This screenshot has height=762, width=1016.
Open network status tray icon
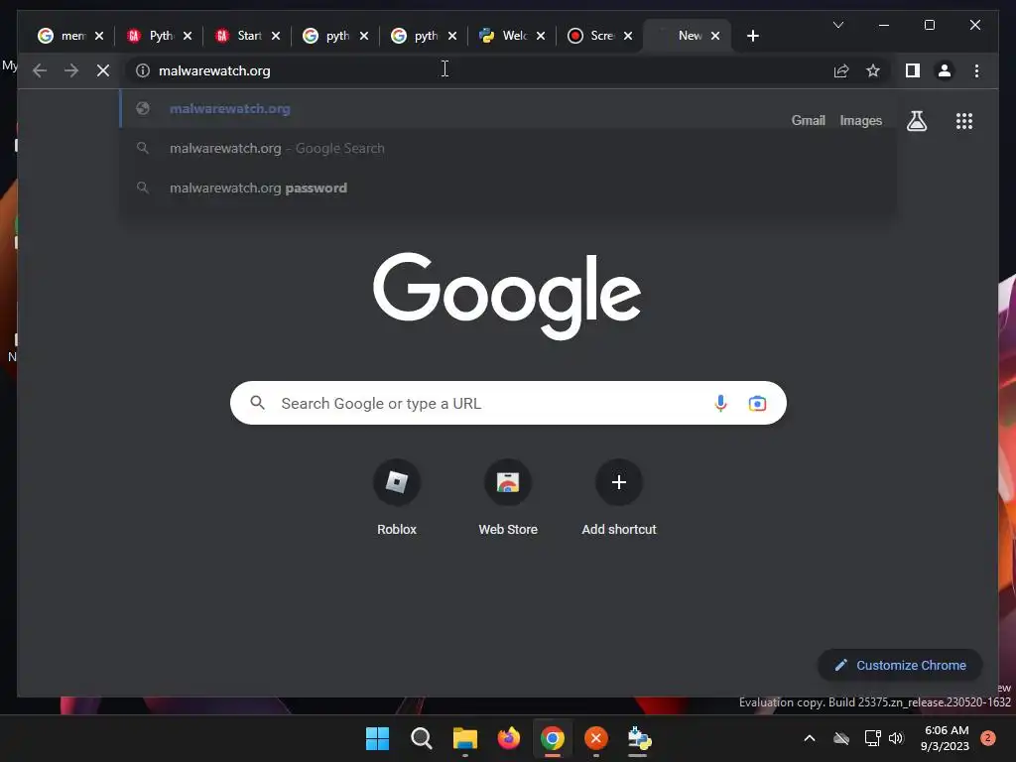[873, 738]
